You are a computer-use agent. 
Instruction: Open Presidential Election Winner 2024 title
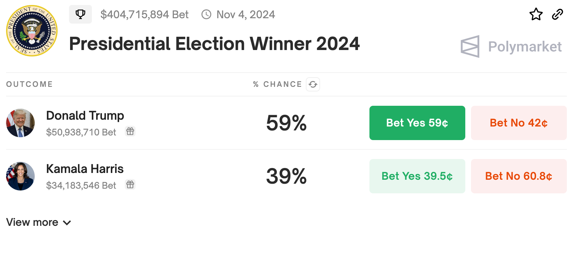pyautogui.click(x=214, y=44)
